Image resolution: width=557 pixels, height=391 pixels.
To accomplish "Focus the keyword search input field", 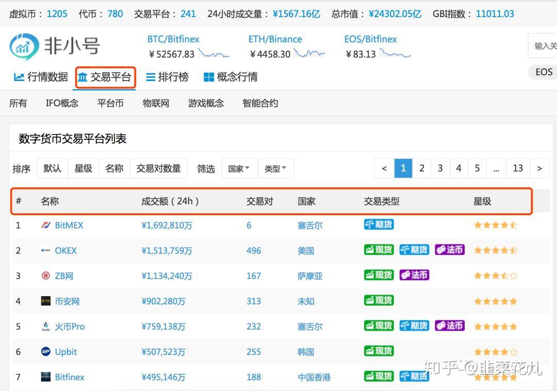I will click(543, 46).
